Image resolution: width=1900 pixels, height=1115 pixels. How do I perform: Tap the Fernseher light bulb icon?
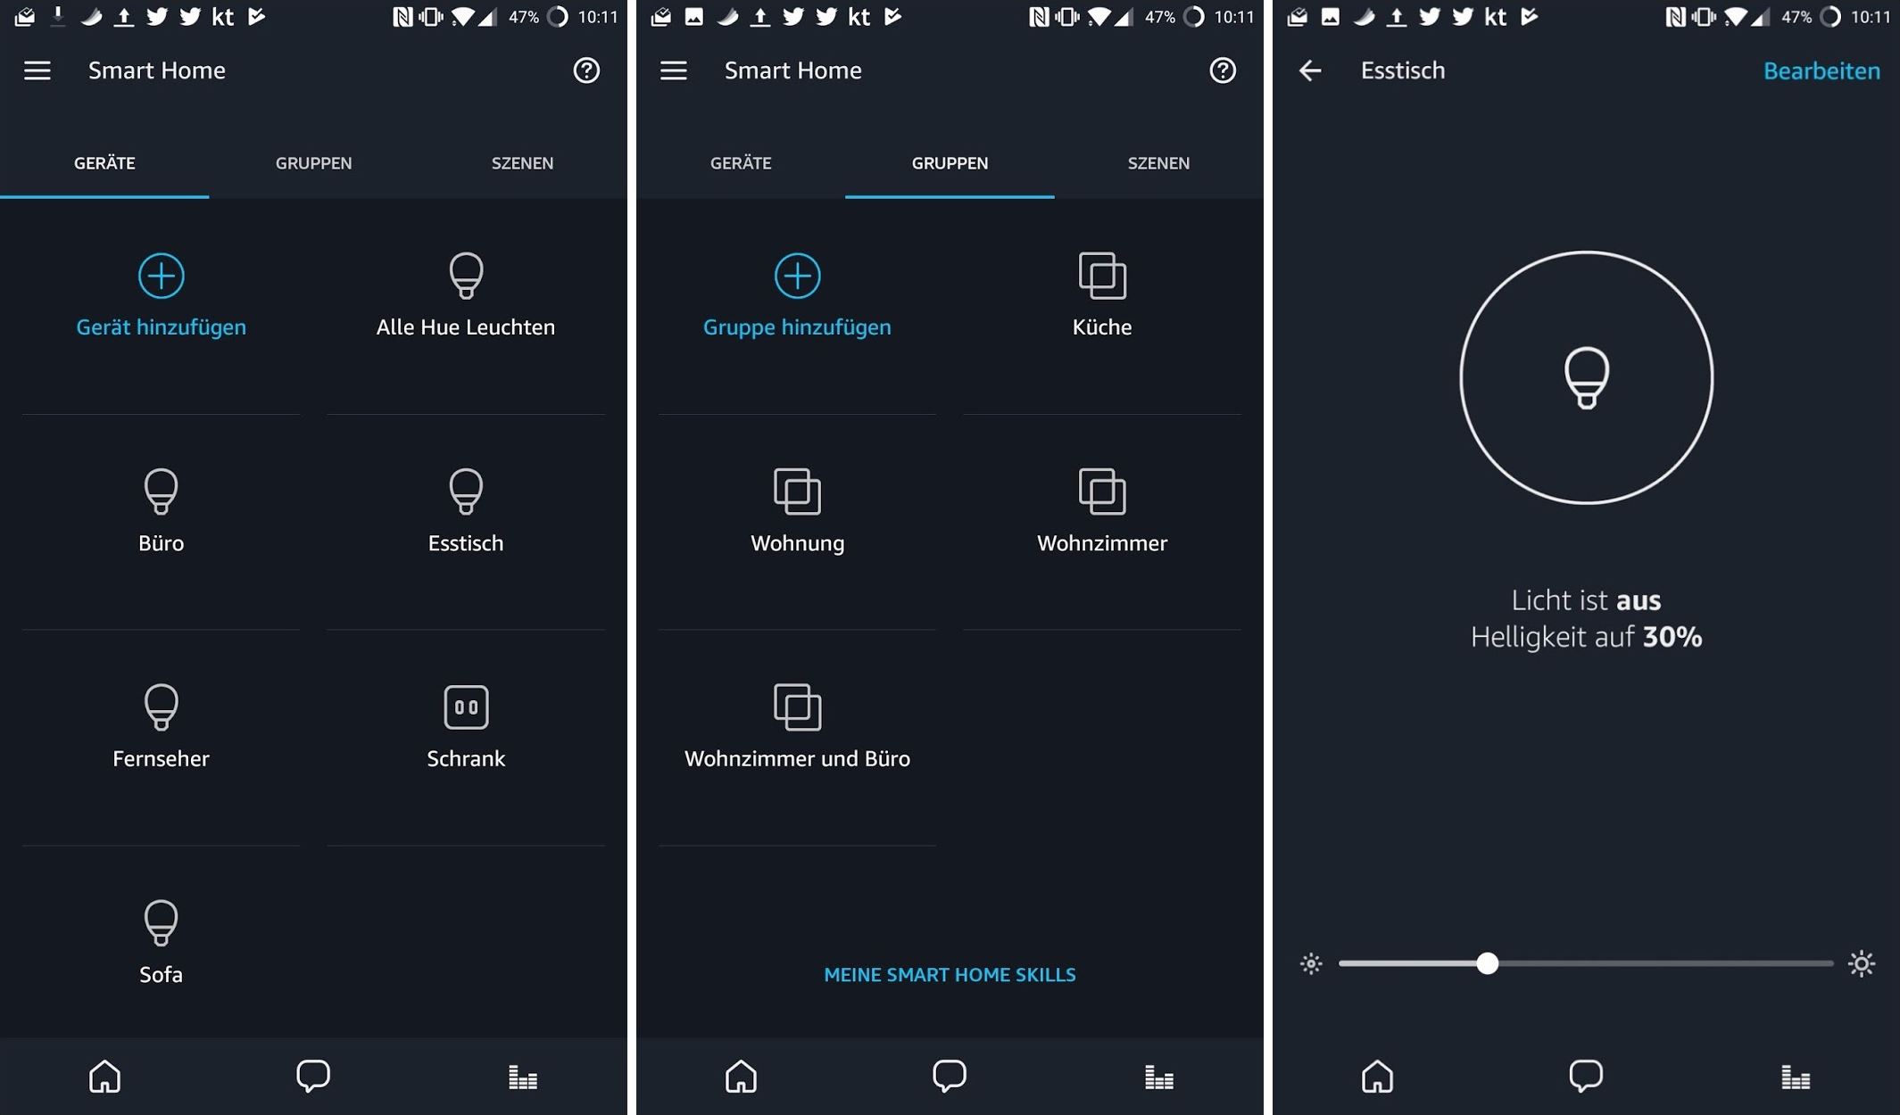pyautogui.click(x=160, y=706)
